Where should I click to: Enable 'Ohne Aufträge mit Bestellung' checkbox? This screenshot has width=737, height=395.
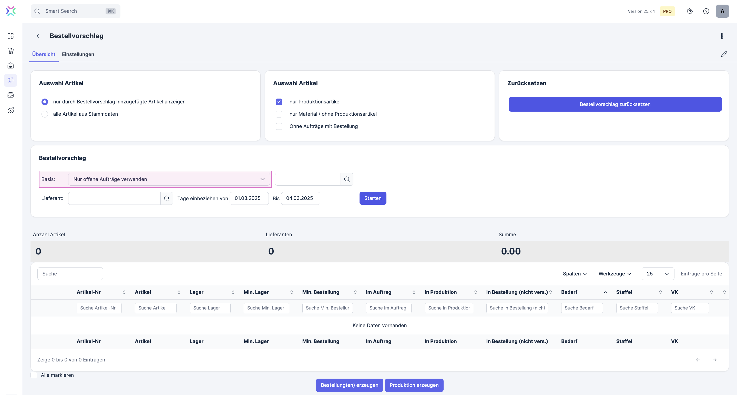pyautogui.click(x=279, y=126)
